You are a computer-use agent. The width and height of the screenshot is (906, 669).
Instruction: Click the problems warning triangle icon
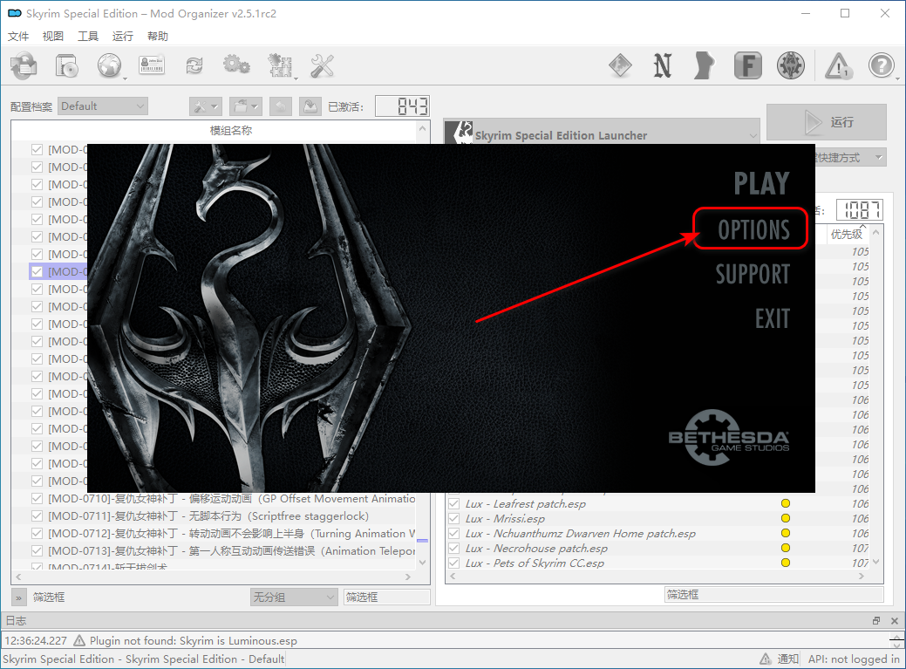coord(838,65)
